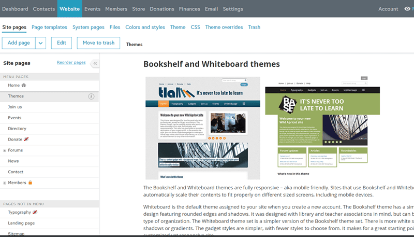Click the Bookshelf theme preview image

[x=203, y=128]
